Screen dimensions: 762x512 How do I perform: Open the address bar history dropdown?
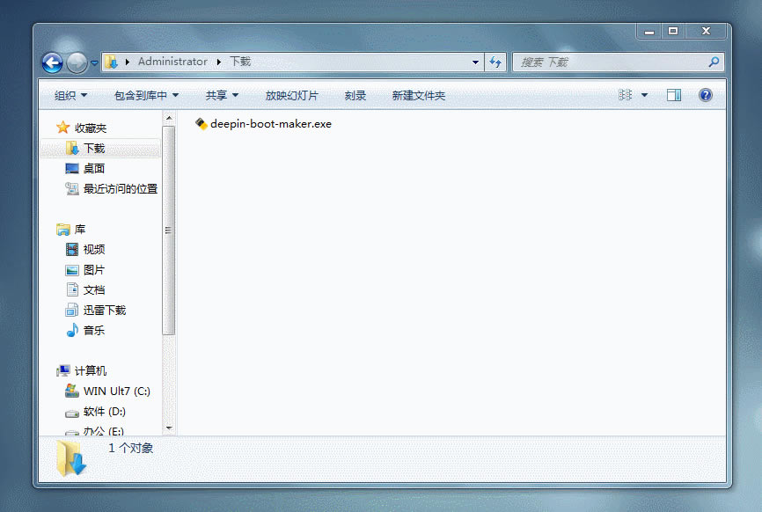(x=475, y=62)
